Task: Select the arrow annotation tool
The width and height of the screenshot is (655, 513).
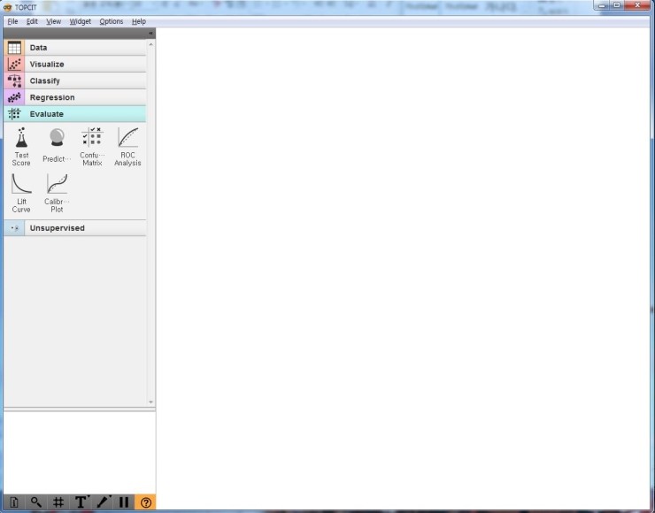Action: pos(104,502)
